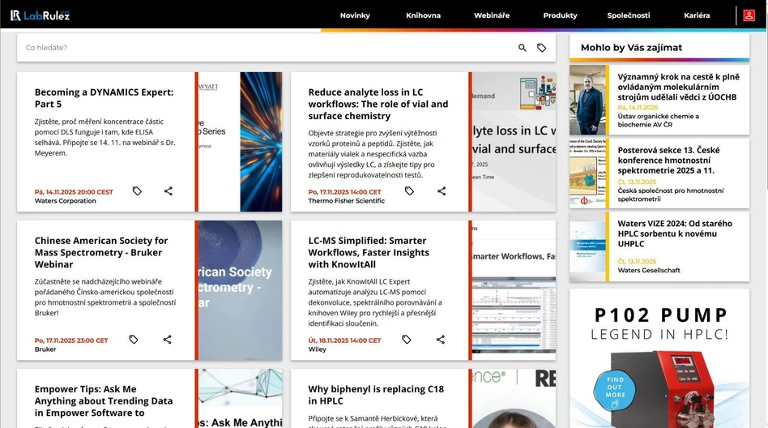Image resolution: width=768 pixels, height=428 pixels.
Task: Share the Chinese American Society webinar
Action: coord(167,340)
